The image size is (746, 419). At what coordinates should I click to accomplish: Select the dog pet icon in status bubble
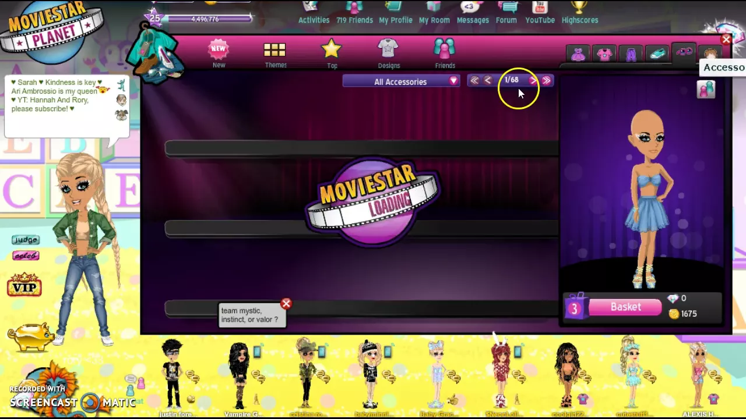pos(121,115)
